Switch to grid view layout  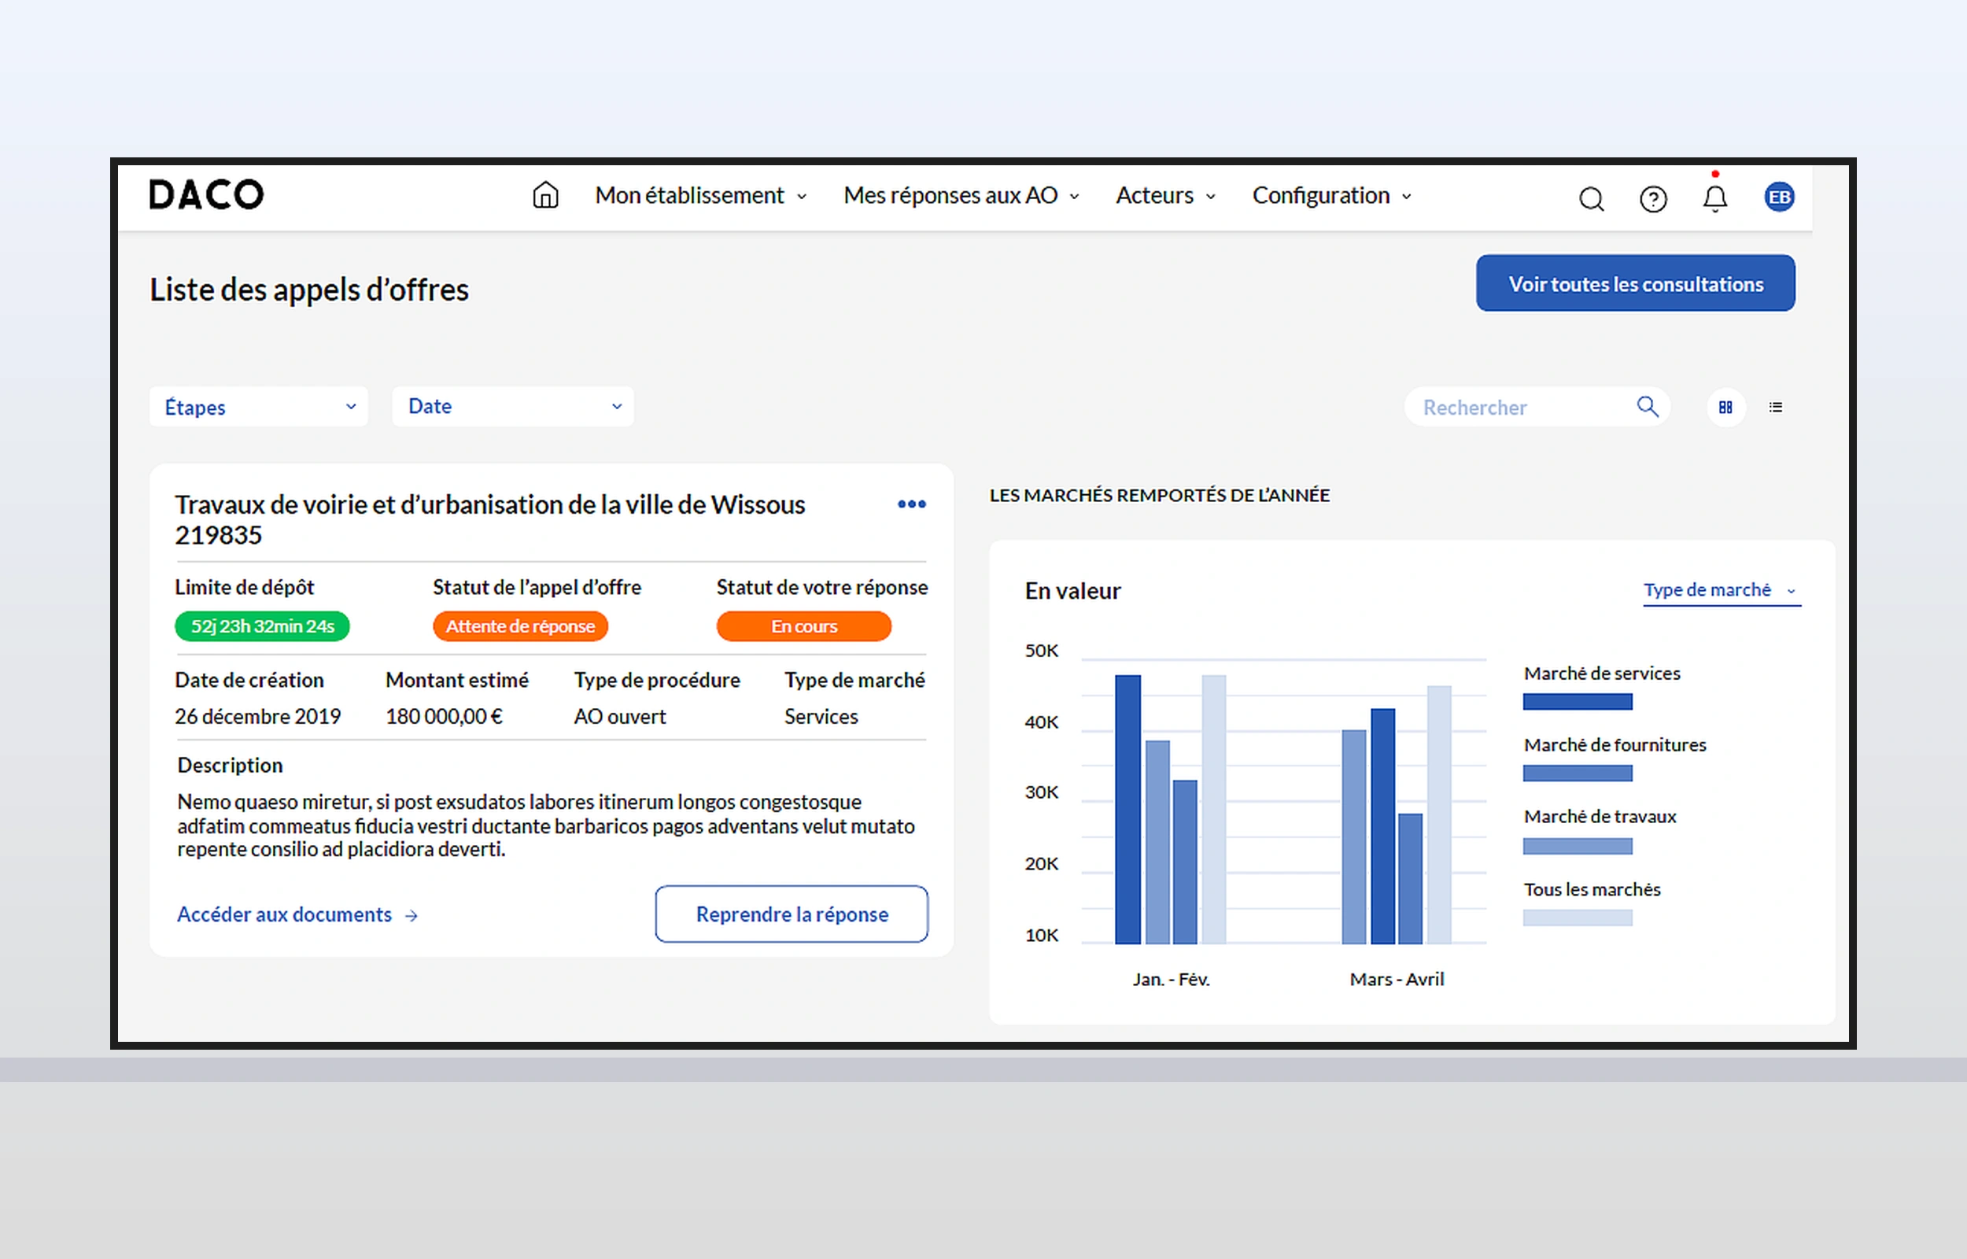[1725, 407]
